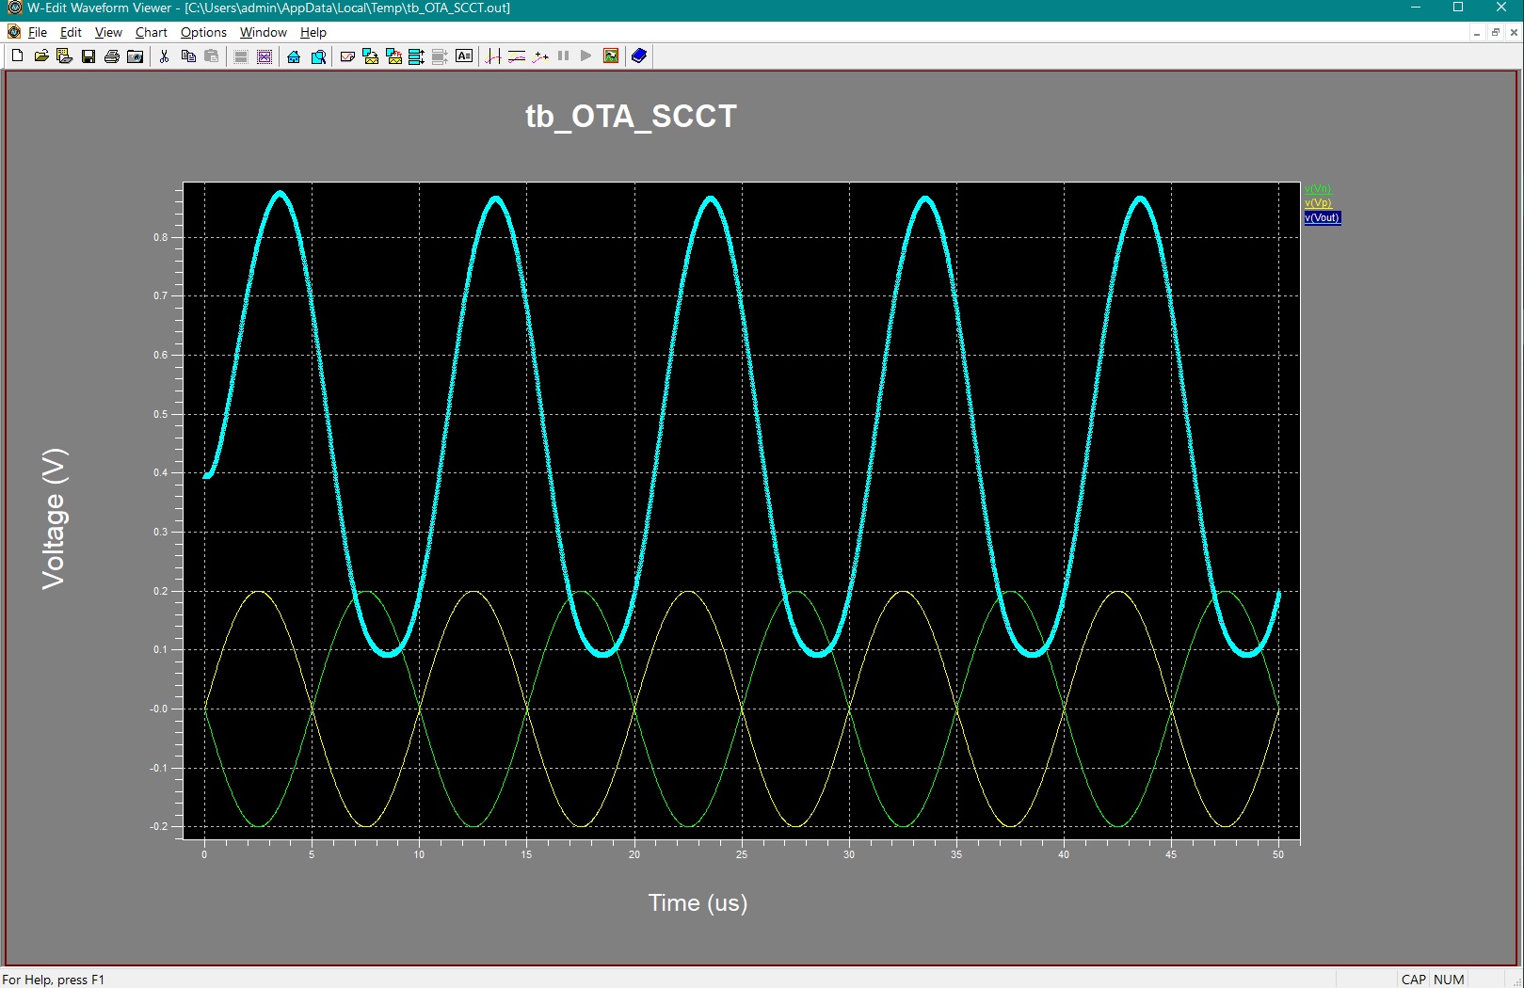The height and width of the screenshot is (988, 1524).
Task: Click the blue book help icon
Action: click(639, 56)
